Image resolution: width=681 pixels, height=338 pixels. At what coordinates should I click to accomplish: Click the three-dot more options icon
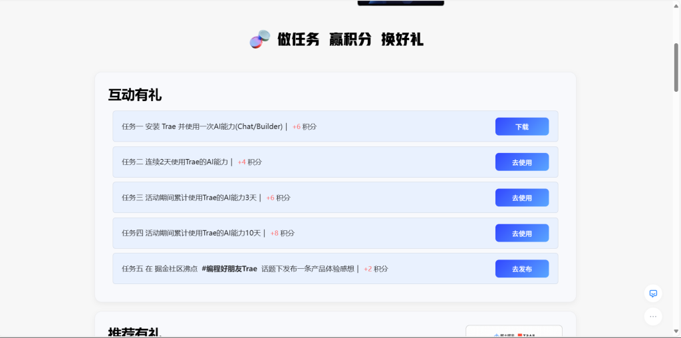tap(653, 316)
